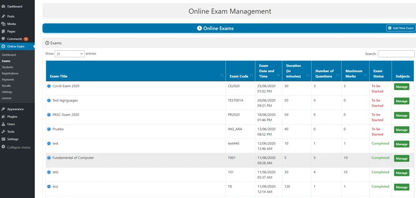Sort by Duration in minutes
This screenshot has height=198, width=416.
(297, 71)
